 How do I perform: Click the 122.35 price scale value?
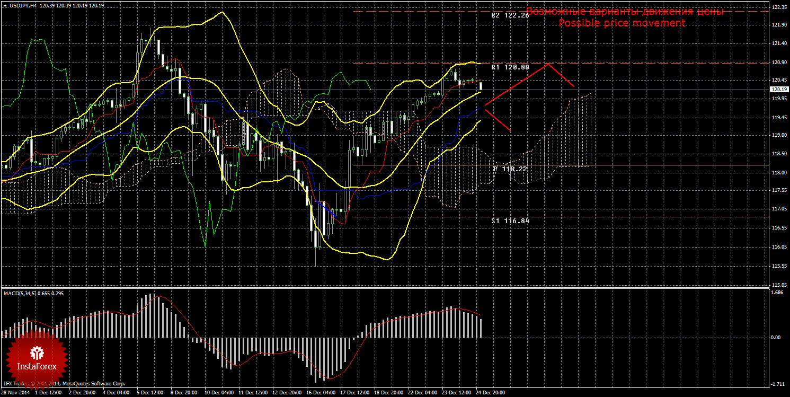click(x=778, y=7)
